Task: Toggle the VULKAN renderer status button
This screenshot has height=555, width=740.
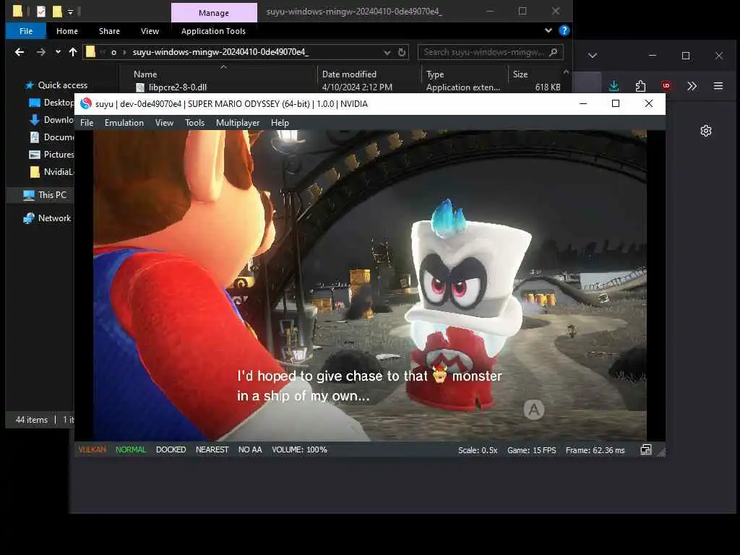Action: click(92, 449)
